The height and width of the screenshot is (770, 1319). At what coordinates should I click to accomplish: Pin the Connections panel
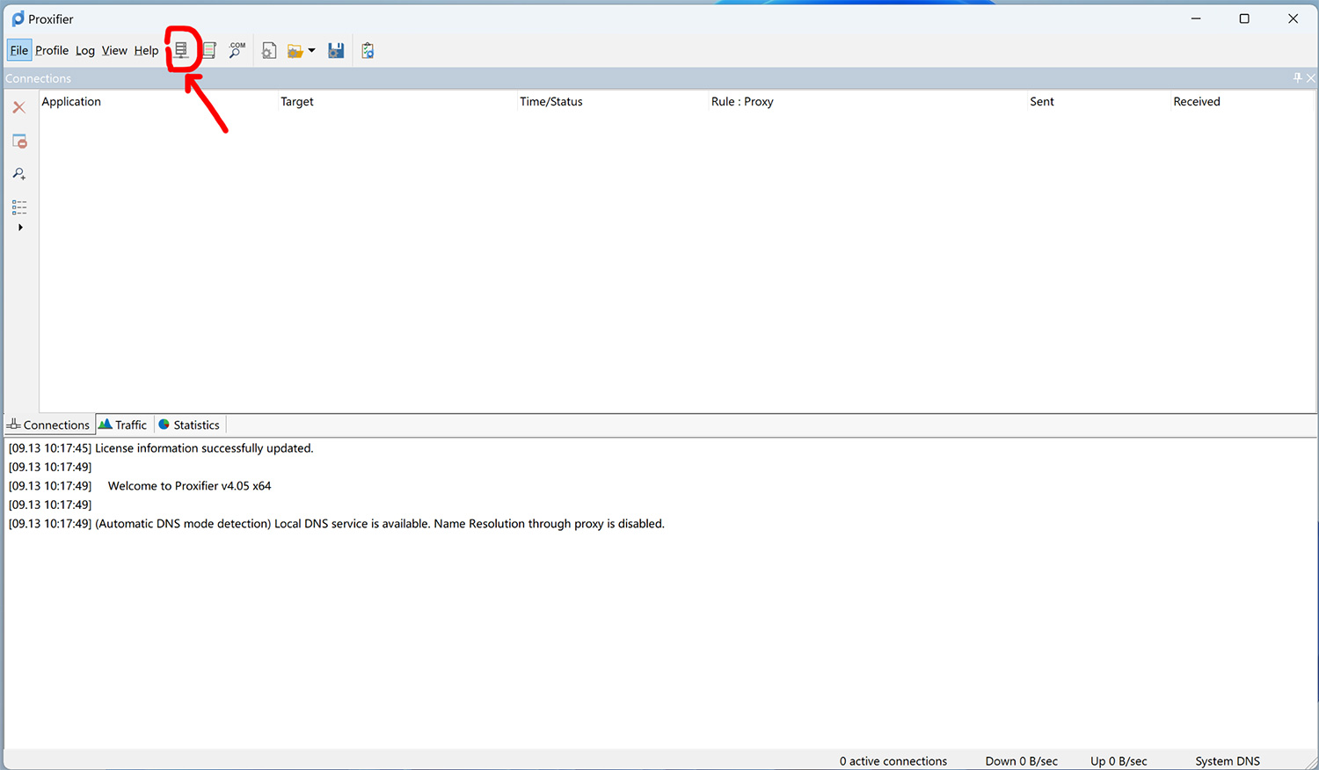point(1297,78)
